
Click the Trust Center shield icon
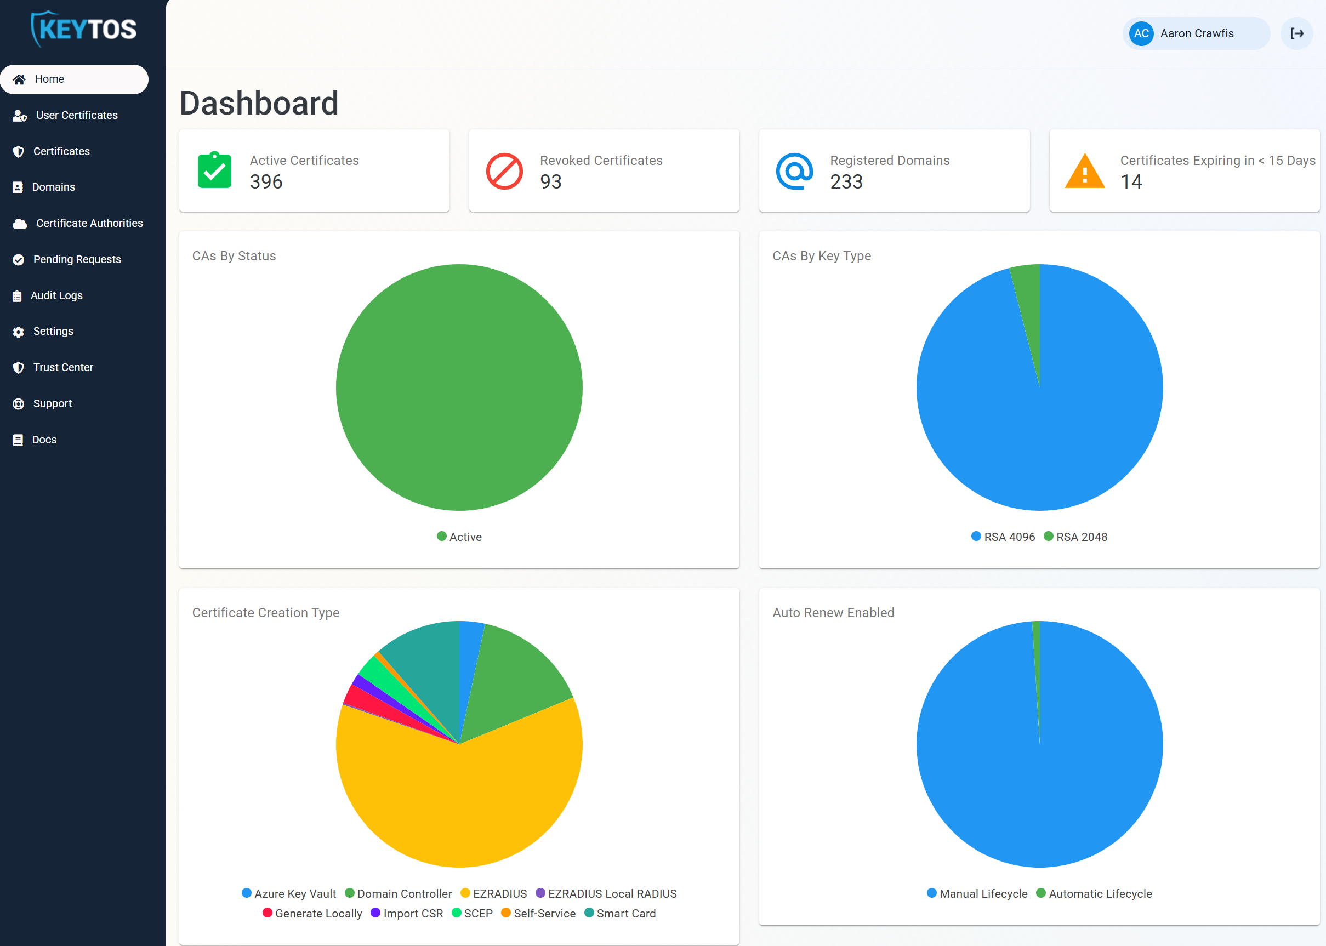pos(18,368)
